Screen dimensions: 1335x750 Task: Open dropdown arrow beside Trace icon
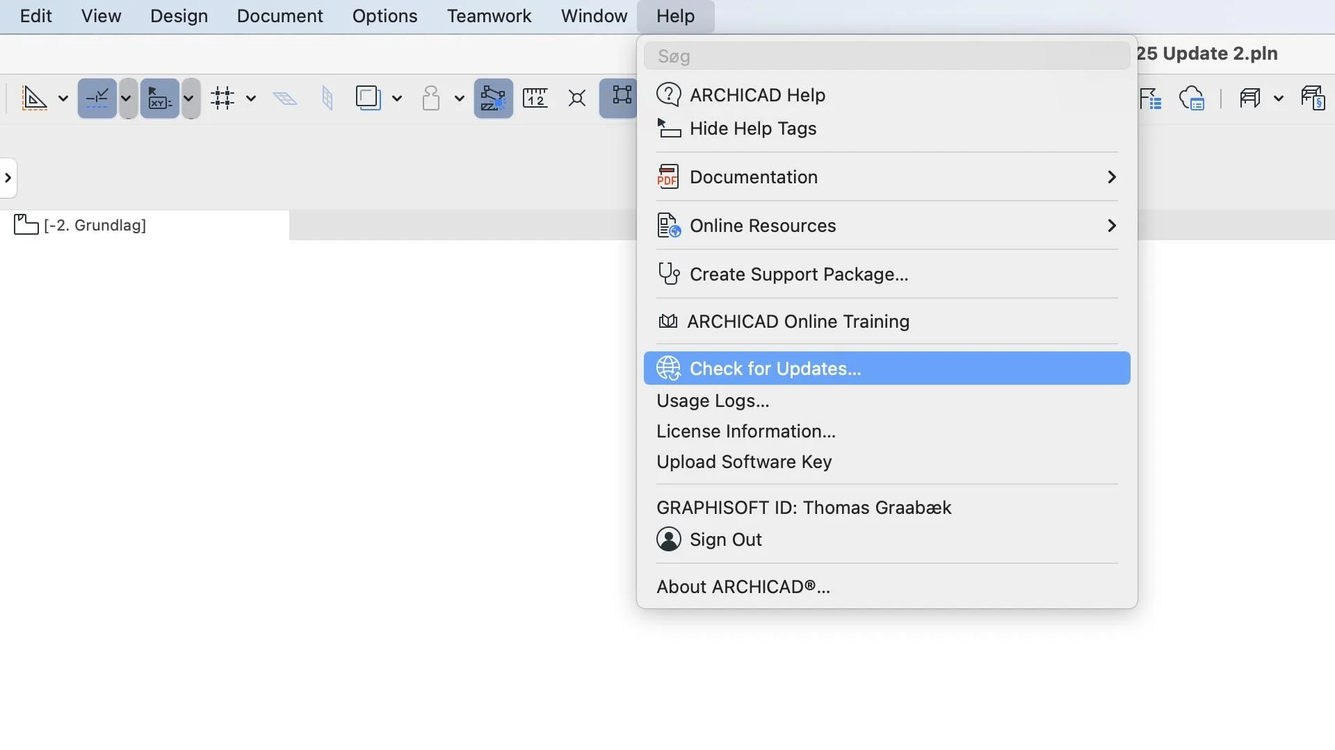(x=397, y=98)
